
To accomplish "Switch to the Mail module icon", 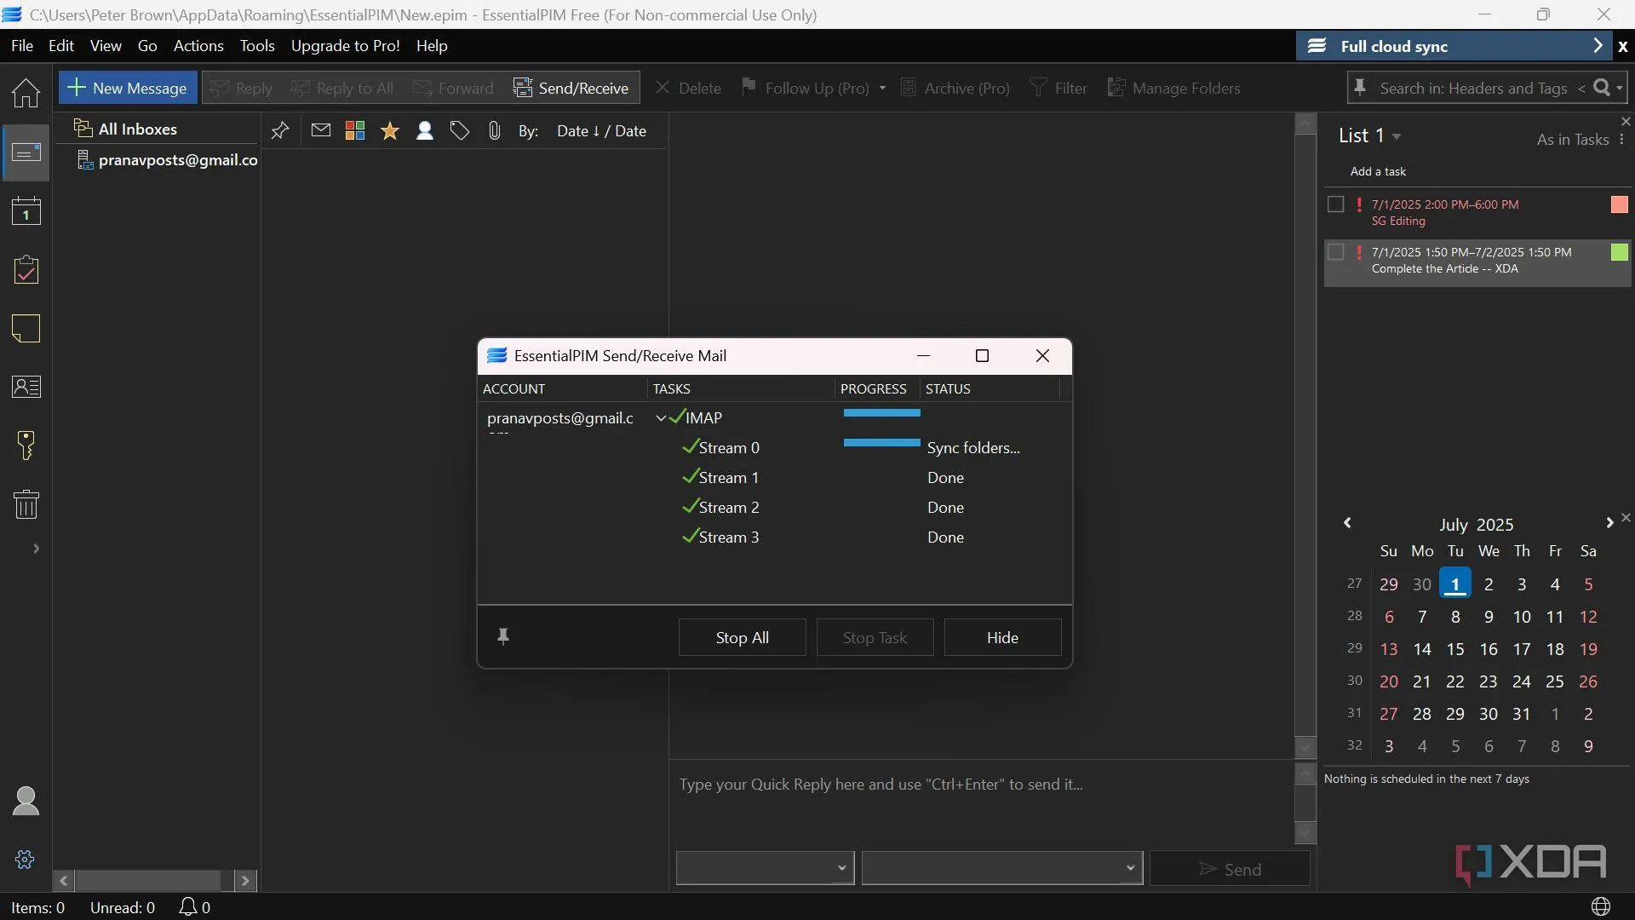I will [x=26, y=152].
